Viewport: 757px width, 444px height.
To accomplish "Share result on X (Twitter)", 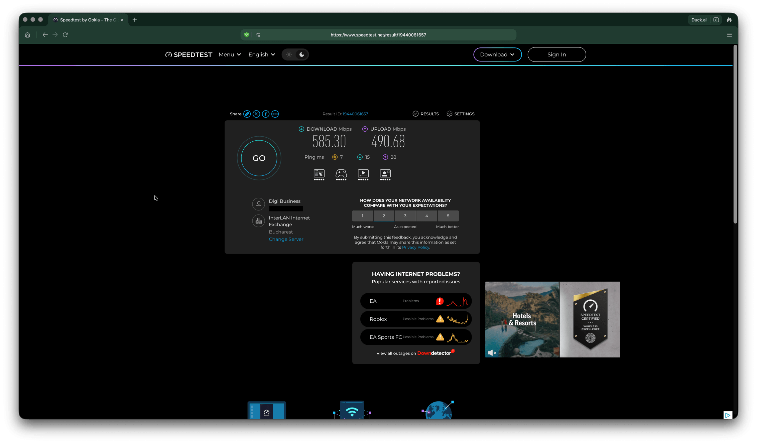I will pyautogui.click(x=256, y=114).
